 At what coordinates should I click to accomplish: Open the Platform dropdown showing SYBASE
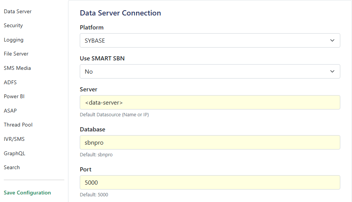click(210, 40)
